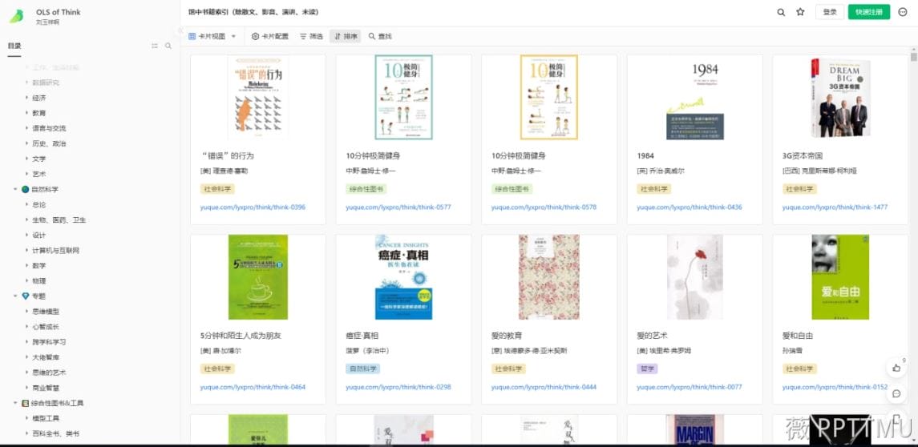Viewport: 918px width, 447px height.
Task: Click the 1984 book cover thumbnail
Action: click(x=695, y=98)
